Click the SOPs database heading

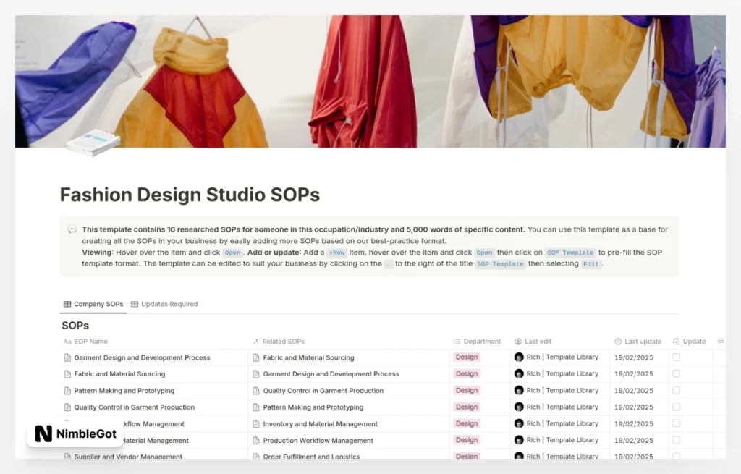click(x=75, y=326)
